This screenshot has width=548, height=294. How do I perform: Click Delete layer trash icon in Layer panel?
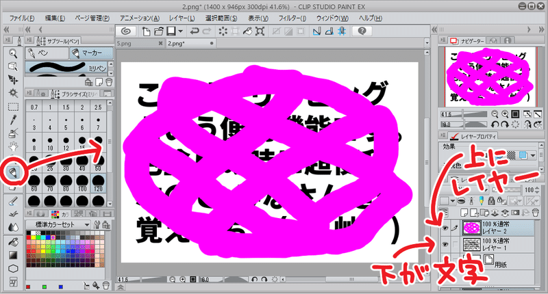[535, 213]
